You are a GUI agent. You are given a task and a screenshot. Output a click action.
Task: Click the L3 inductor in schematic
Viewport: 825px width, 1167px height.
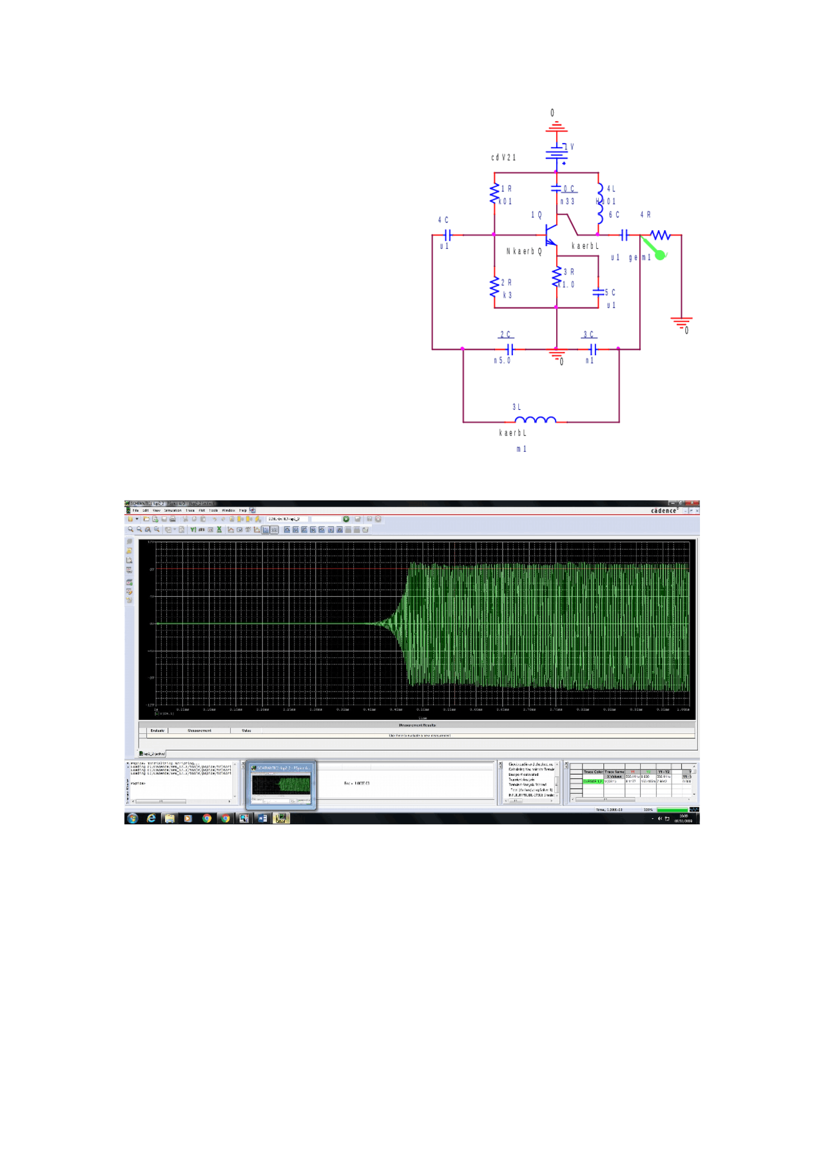(535, 420)
